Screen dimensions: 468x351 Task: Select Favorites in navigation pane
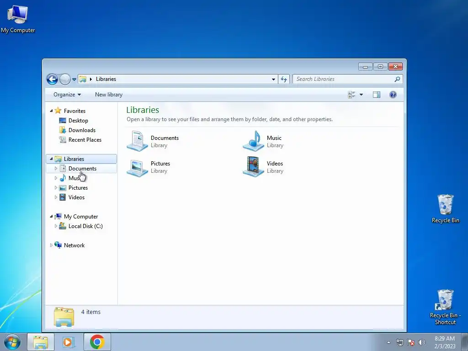(74, 111)
